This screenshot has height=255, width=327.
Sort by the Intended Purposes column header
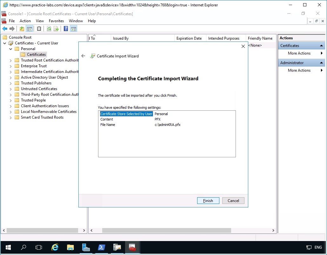pos(226,38)
